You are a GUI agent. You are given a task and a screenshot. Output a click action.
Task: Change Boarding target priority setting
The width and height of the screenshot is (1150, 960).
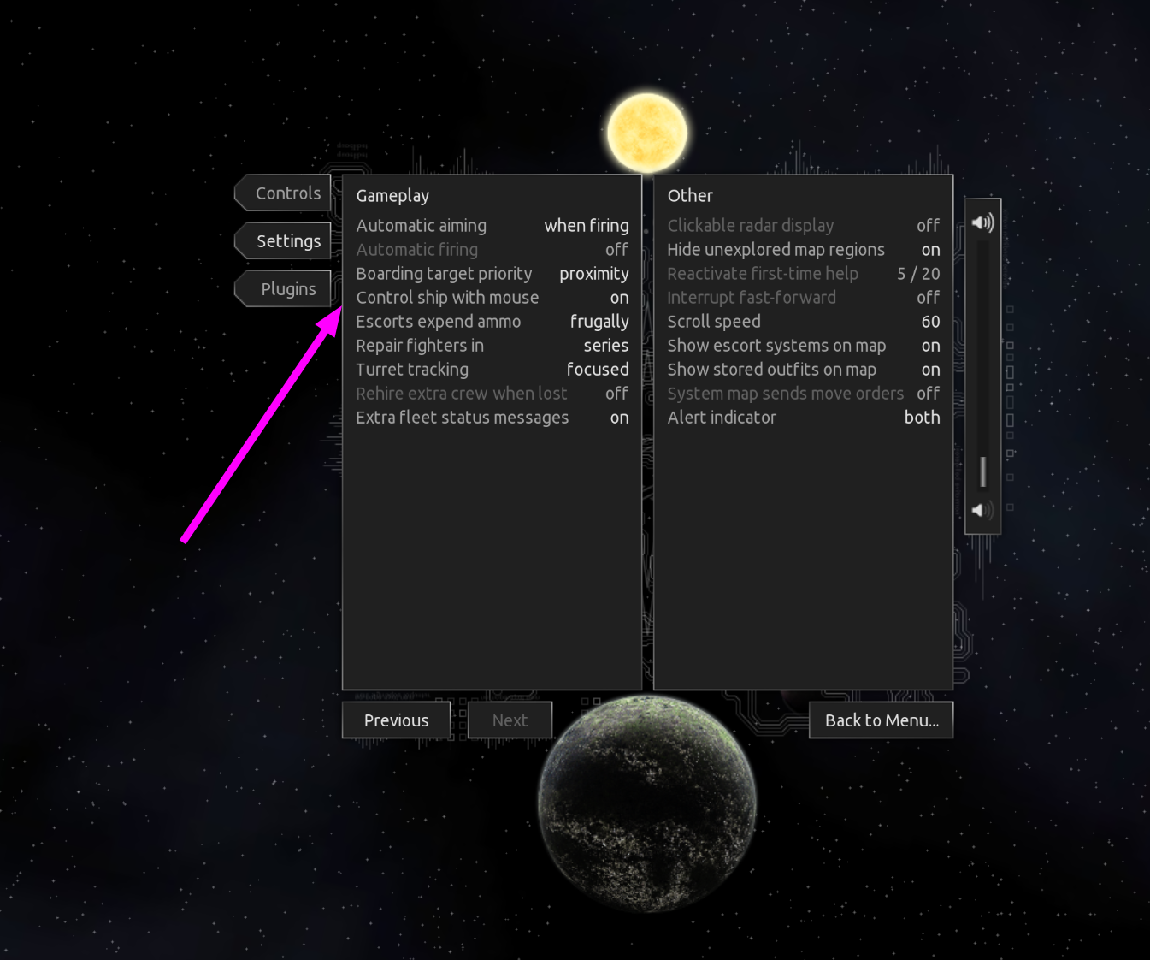coord(492,273)
